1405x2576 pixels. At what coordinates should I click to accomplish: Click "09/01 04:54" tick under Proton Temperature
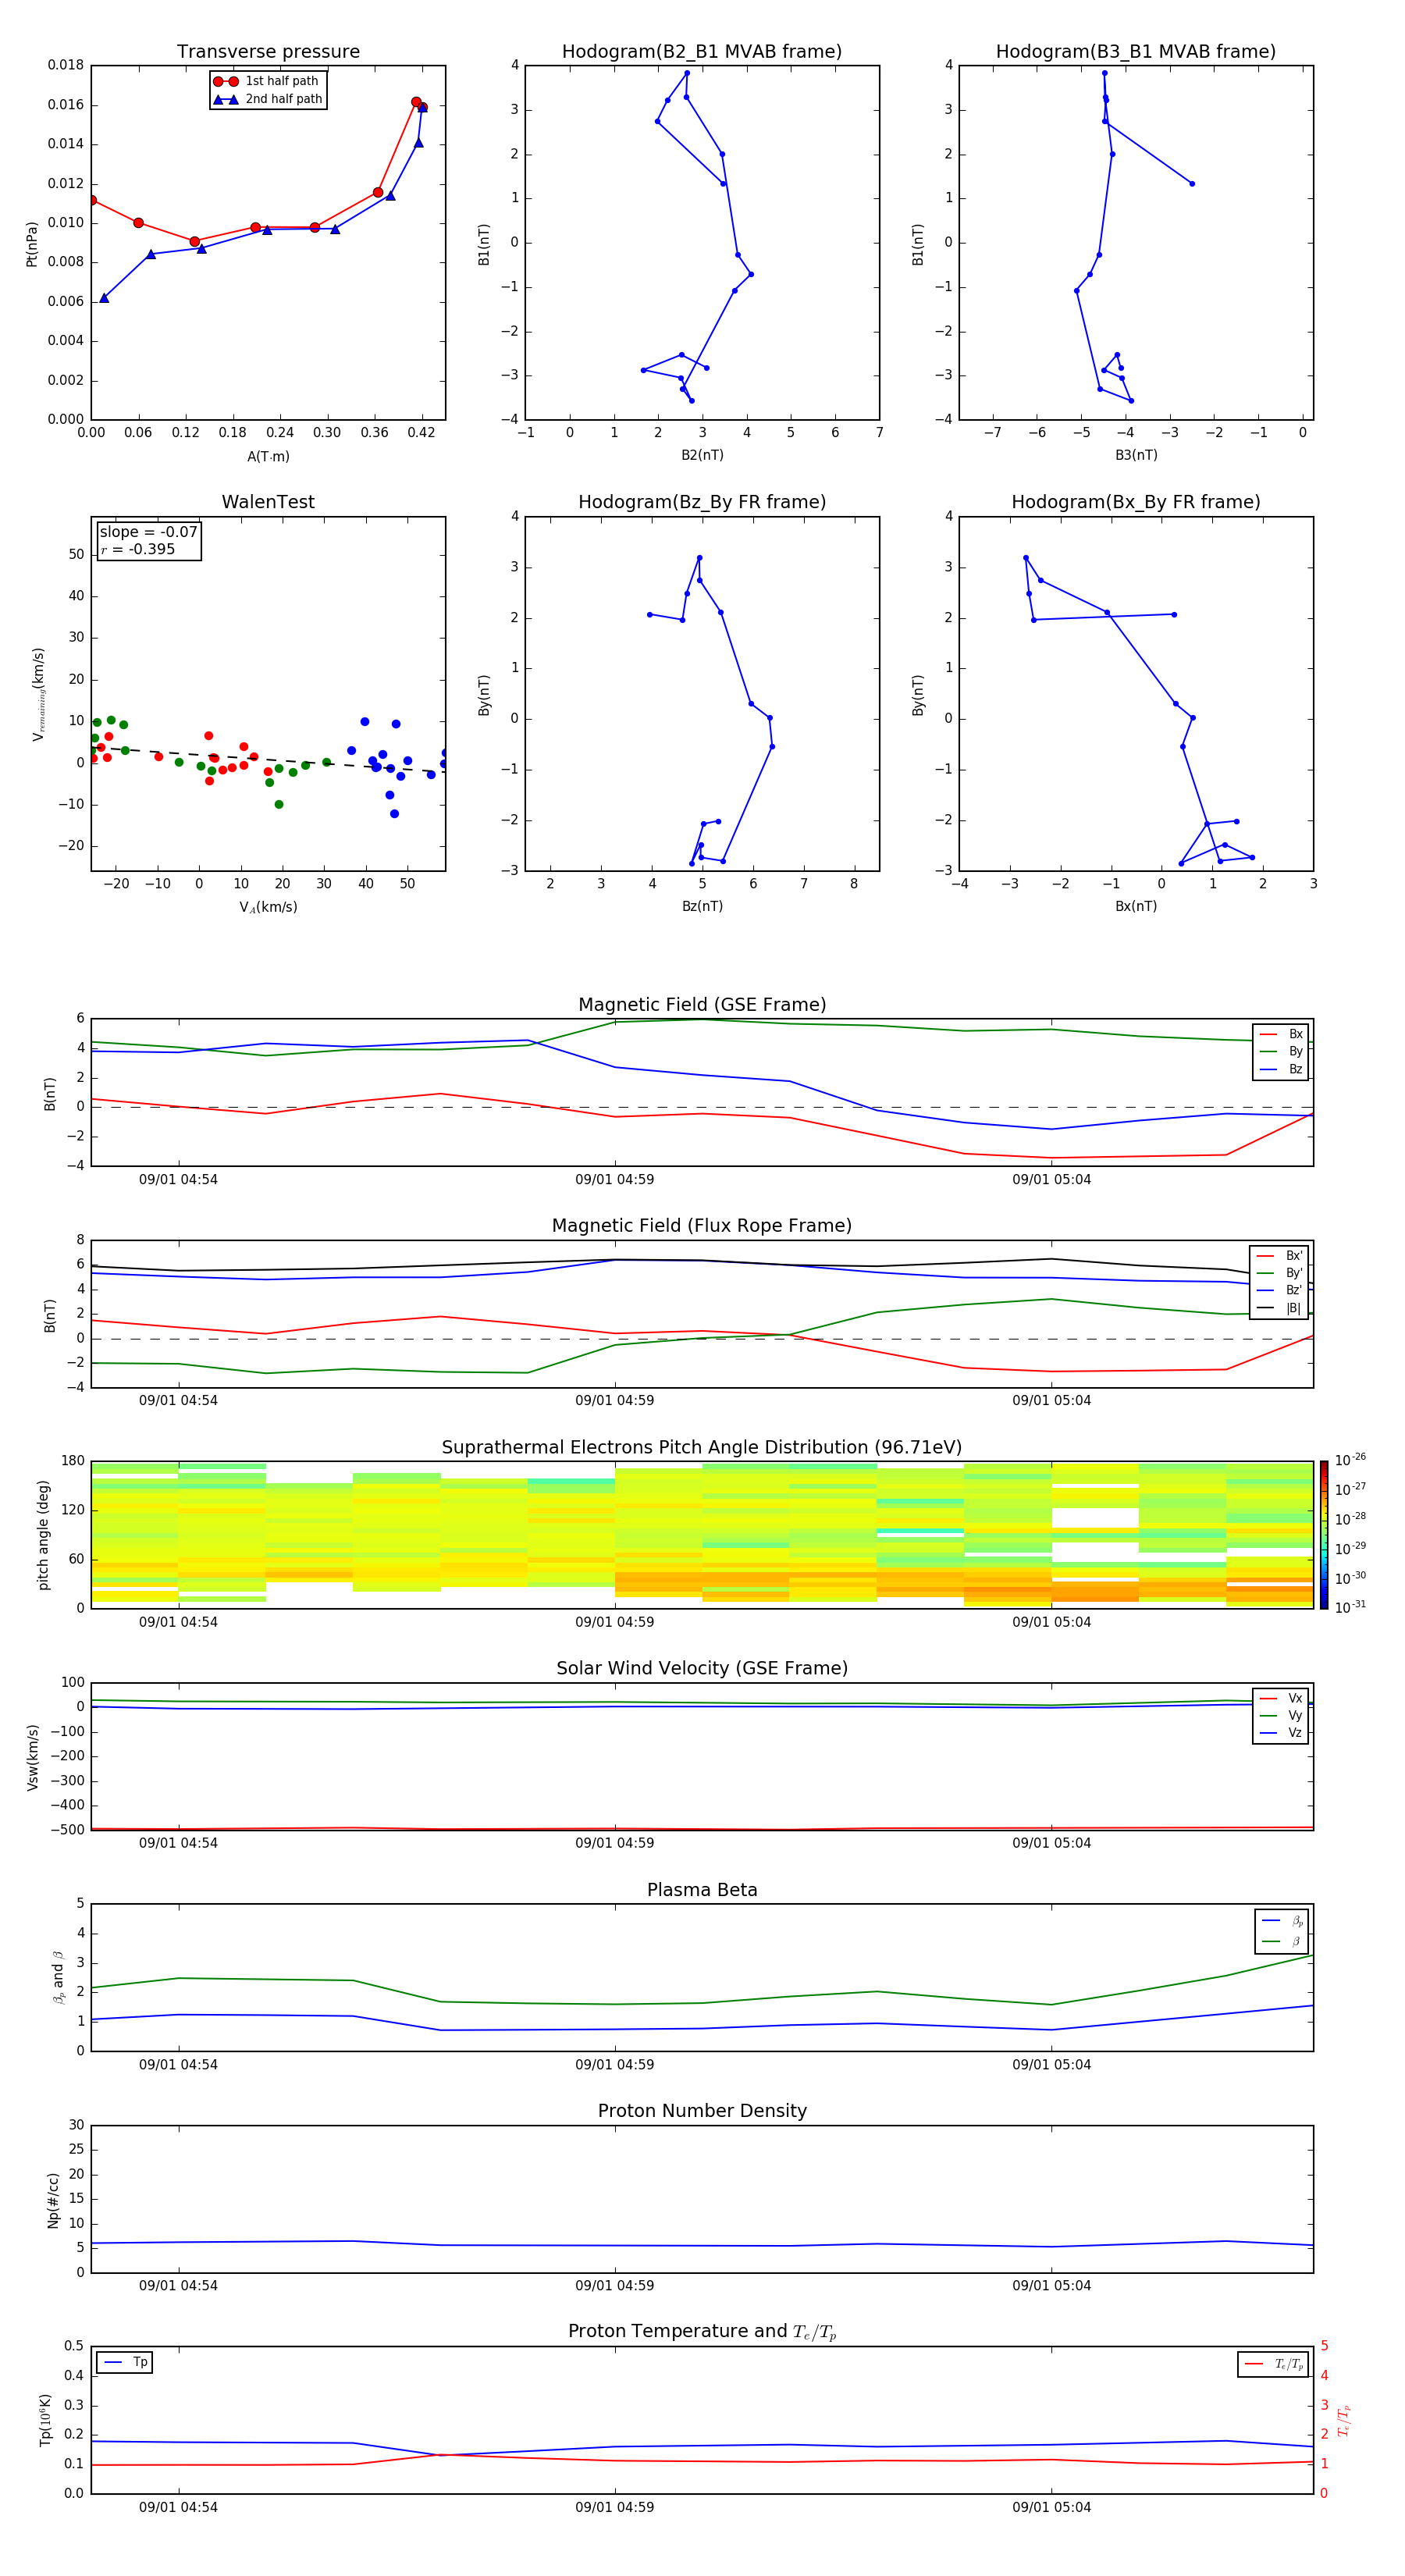[178, 2507]
